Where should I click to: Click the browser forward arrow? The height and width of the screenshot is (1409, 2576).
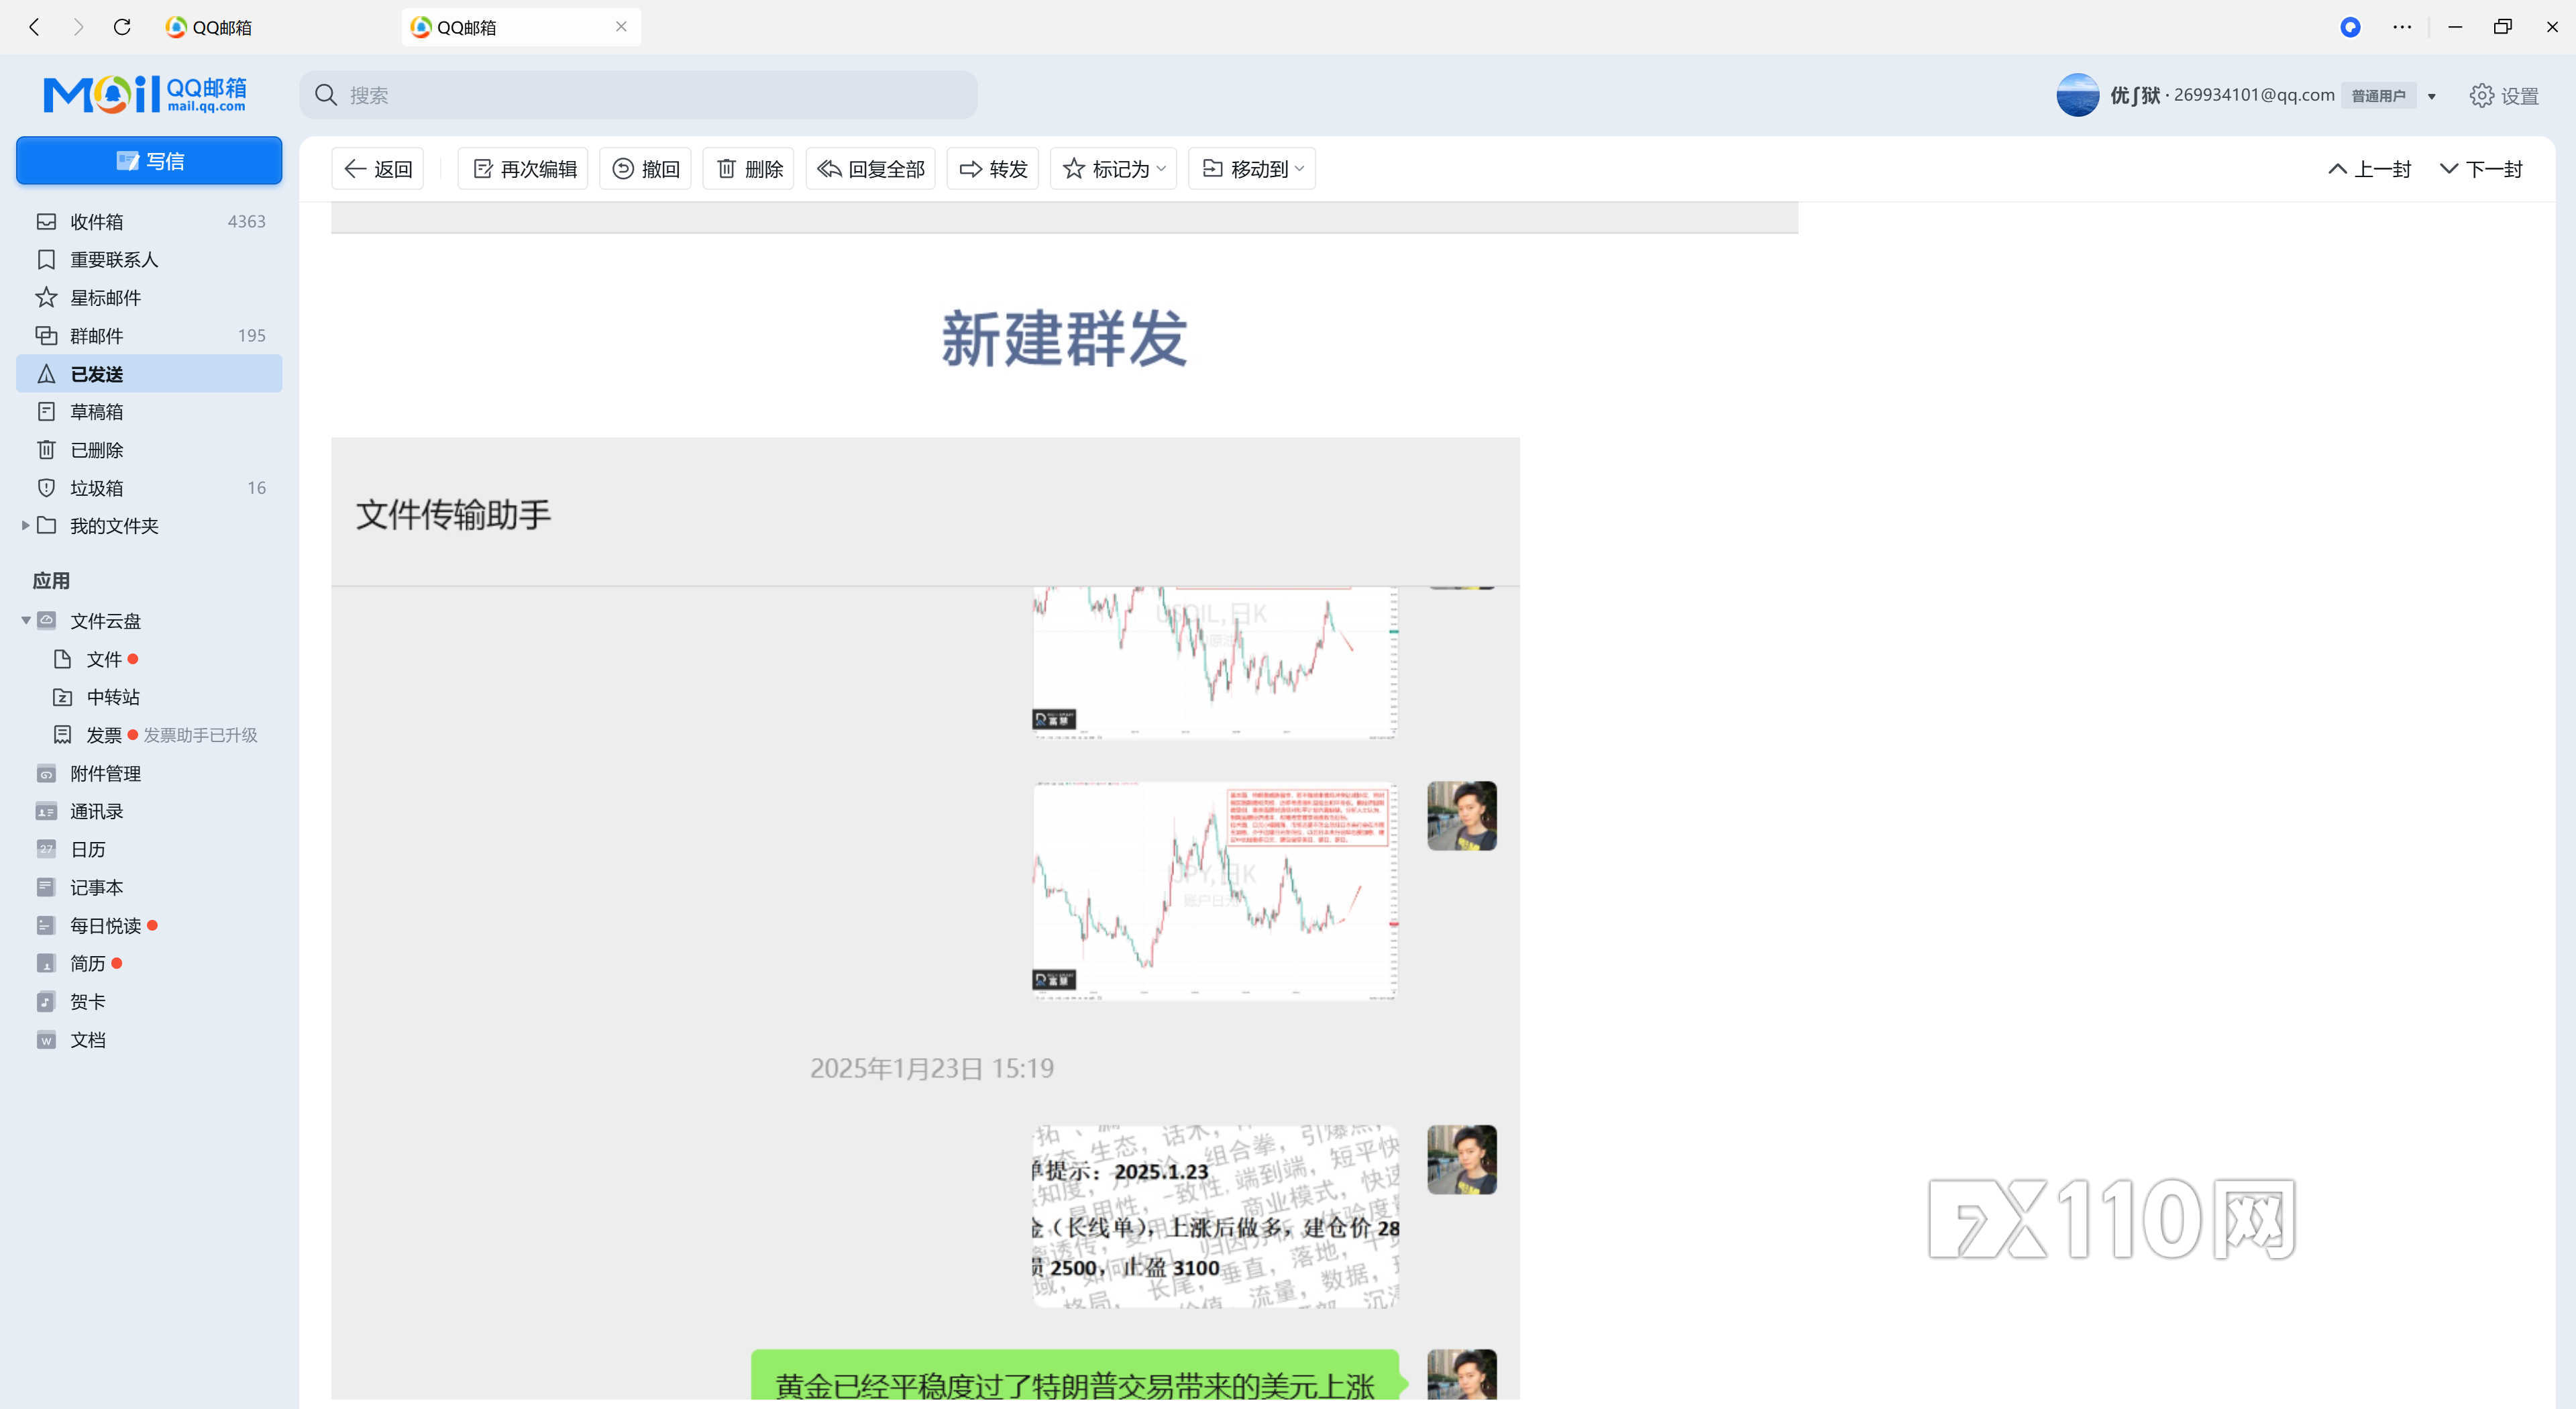78,27
